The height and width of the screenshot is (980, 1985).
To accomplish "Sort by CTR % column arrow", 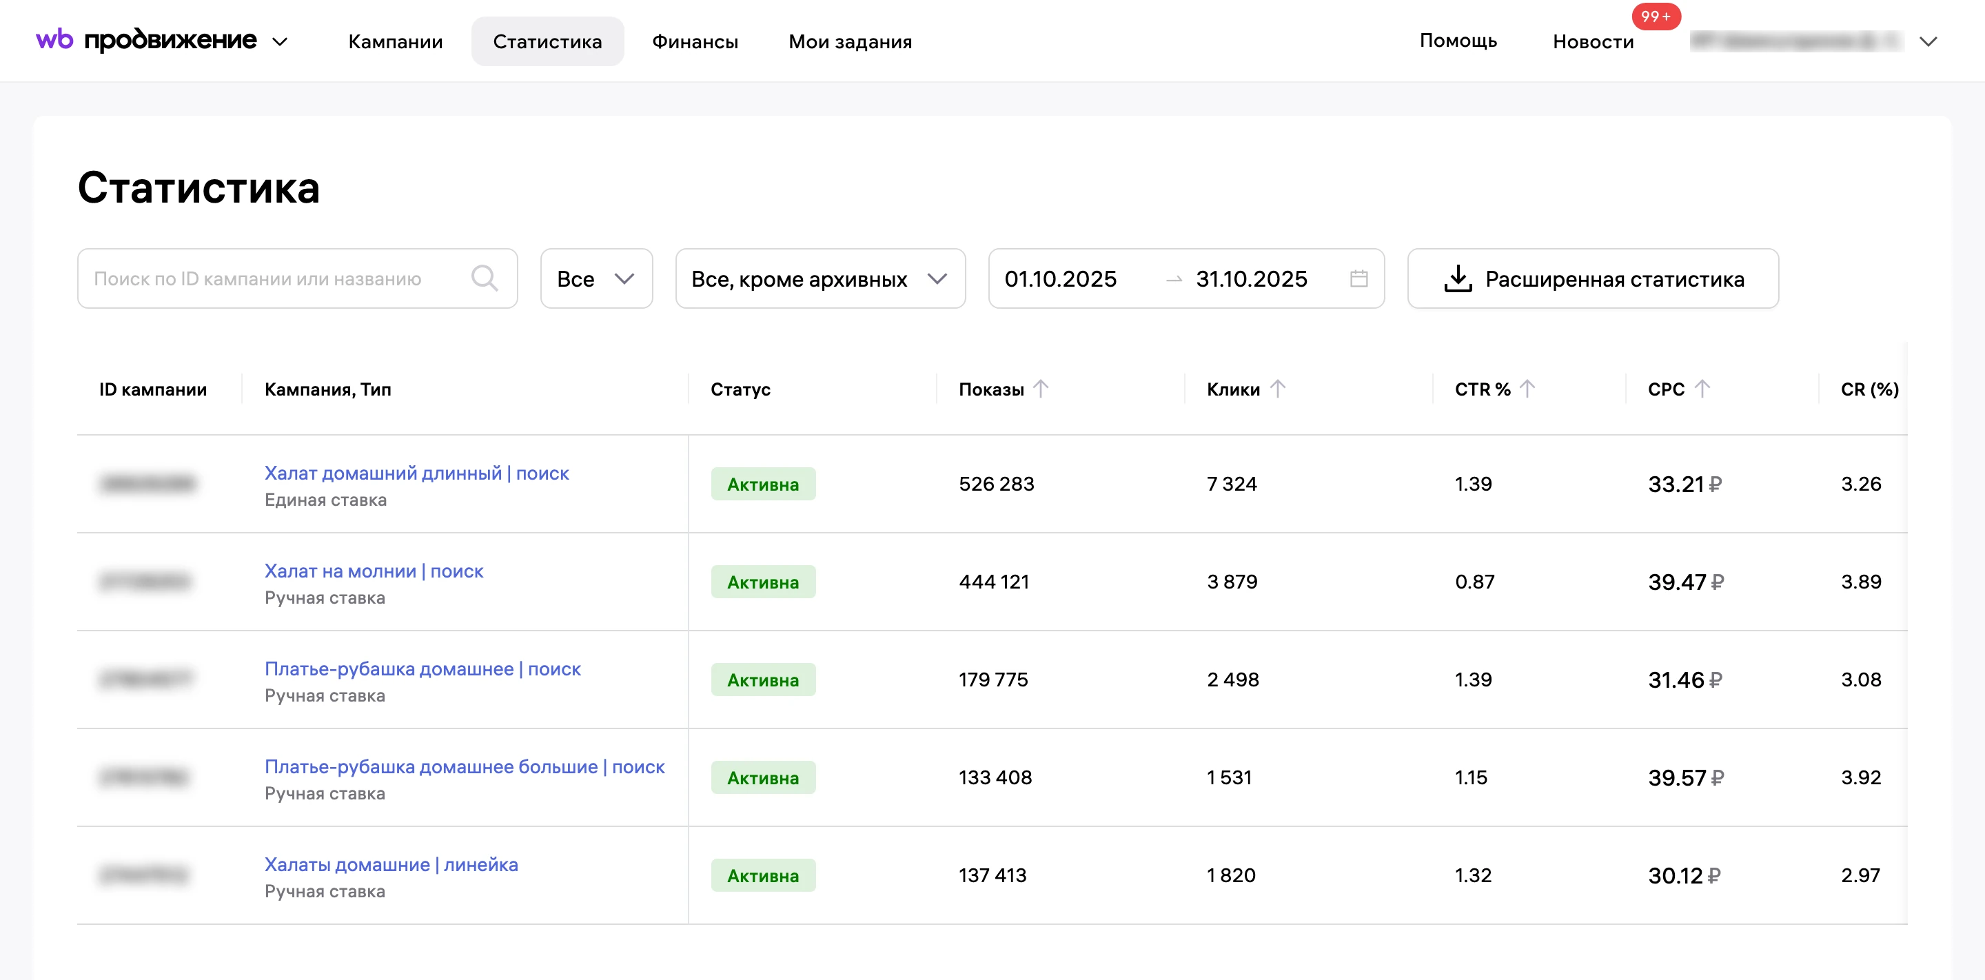I will 1527,388.
